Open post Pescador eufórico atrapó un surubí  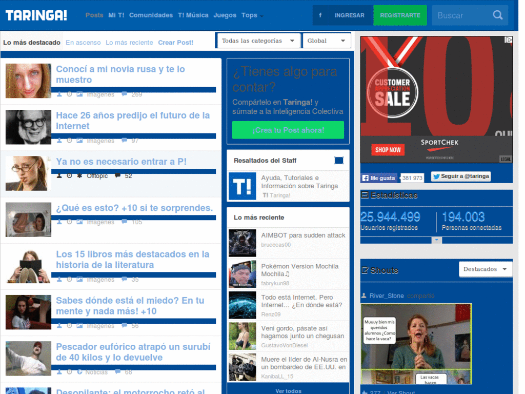click(133, 352)
